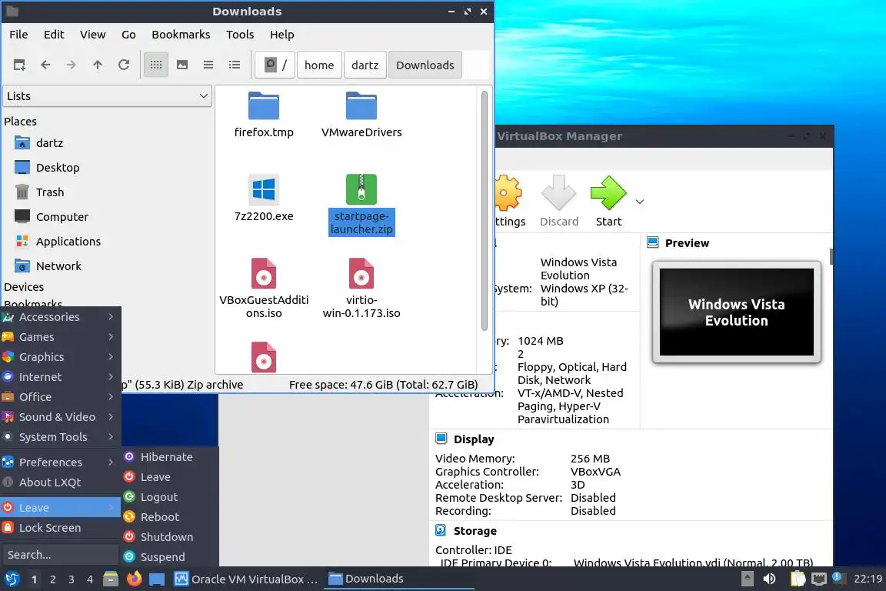This screenshot has width=886, height=591.
Task: Select the 7z2200.exe file icon
Action: [x=264, y=189]
